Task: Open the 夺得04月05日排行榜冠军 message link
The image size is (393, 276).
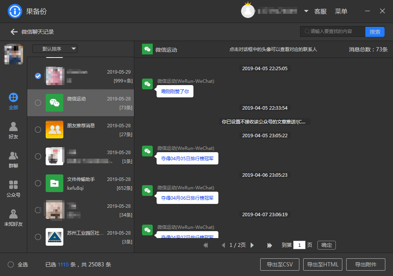Action: click(187, 159)
